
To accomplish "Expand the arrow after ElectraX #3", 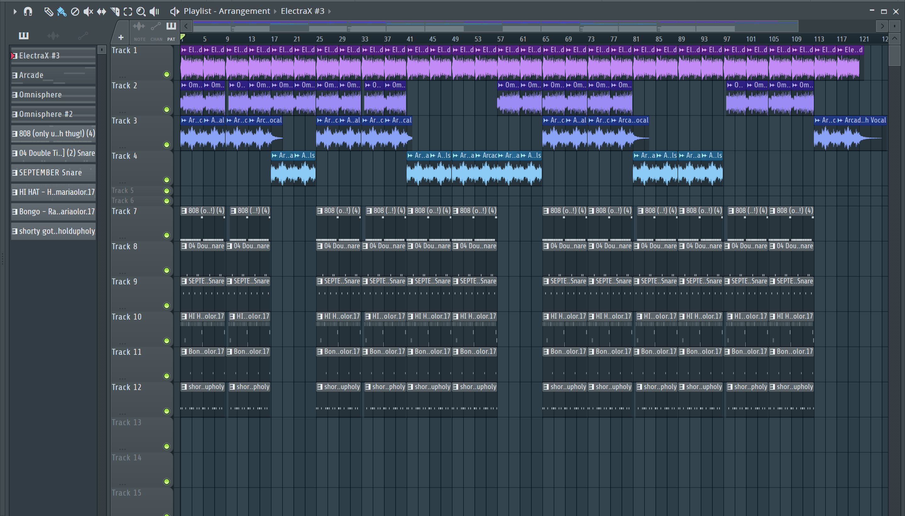I will click(330, 11).
